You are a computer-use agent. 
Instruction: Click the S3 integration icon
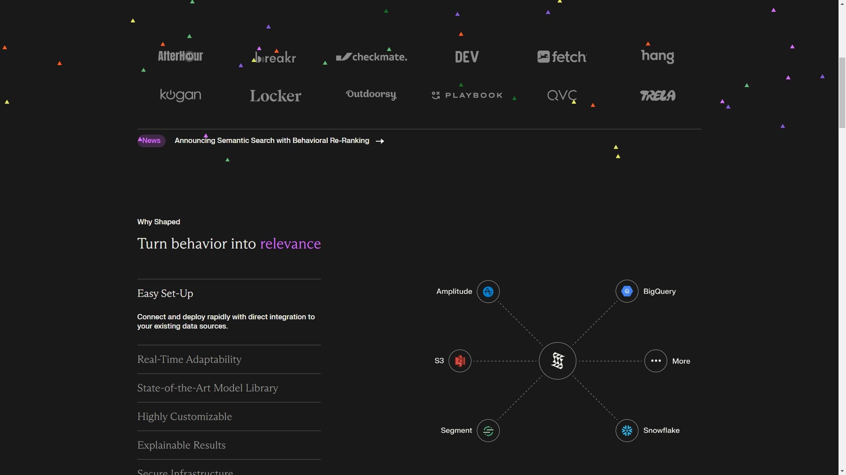(460, 361)
